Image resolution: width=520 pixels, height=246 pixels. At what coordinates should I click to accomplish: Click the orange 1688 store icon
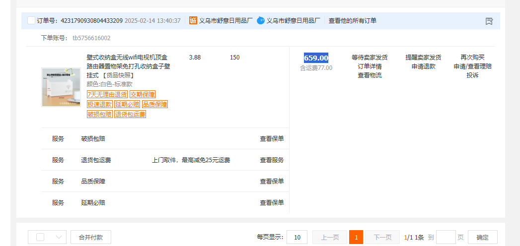coord(193,21)
